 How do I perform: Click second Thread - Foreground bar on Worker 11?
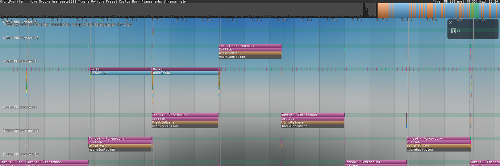pyautogui.click(x=438, y=139)
